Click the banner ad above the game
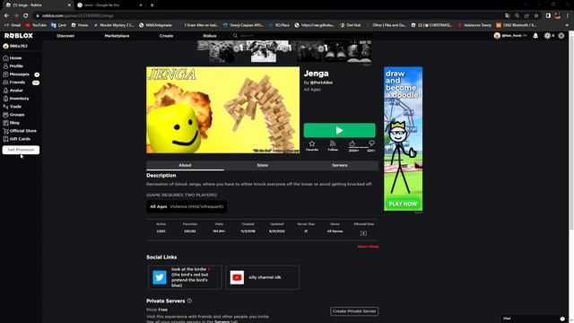574x323 pixels. 284,51
